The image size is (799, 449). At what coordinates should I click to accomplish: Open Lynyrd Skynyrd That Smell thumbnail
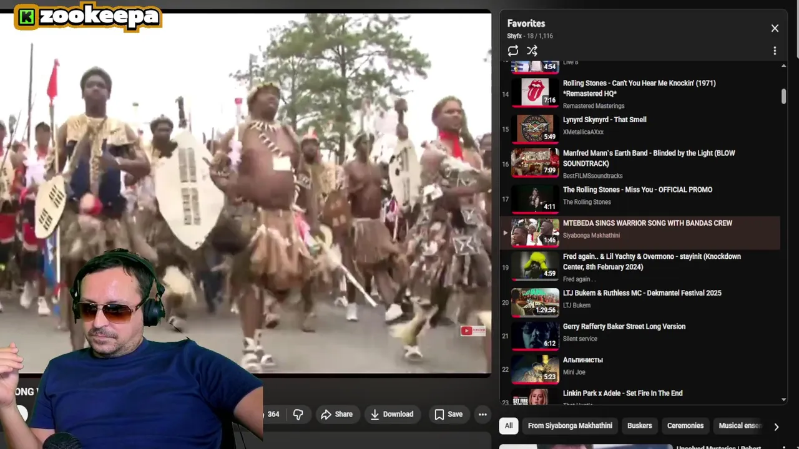pos(535,128)
